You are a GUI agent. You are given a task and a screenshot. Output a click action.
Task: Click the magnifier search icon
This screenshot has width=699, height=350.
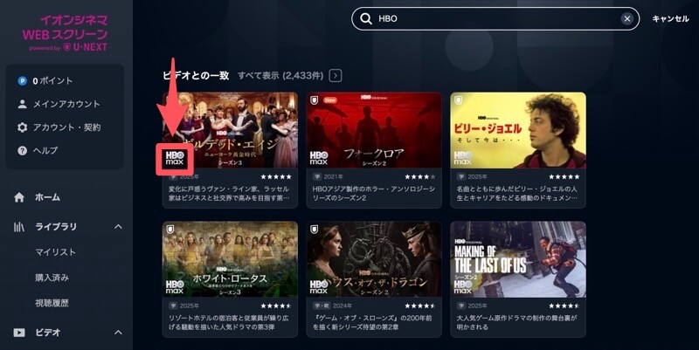[x=366, y=18]
